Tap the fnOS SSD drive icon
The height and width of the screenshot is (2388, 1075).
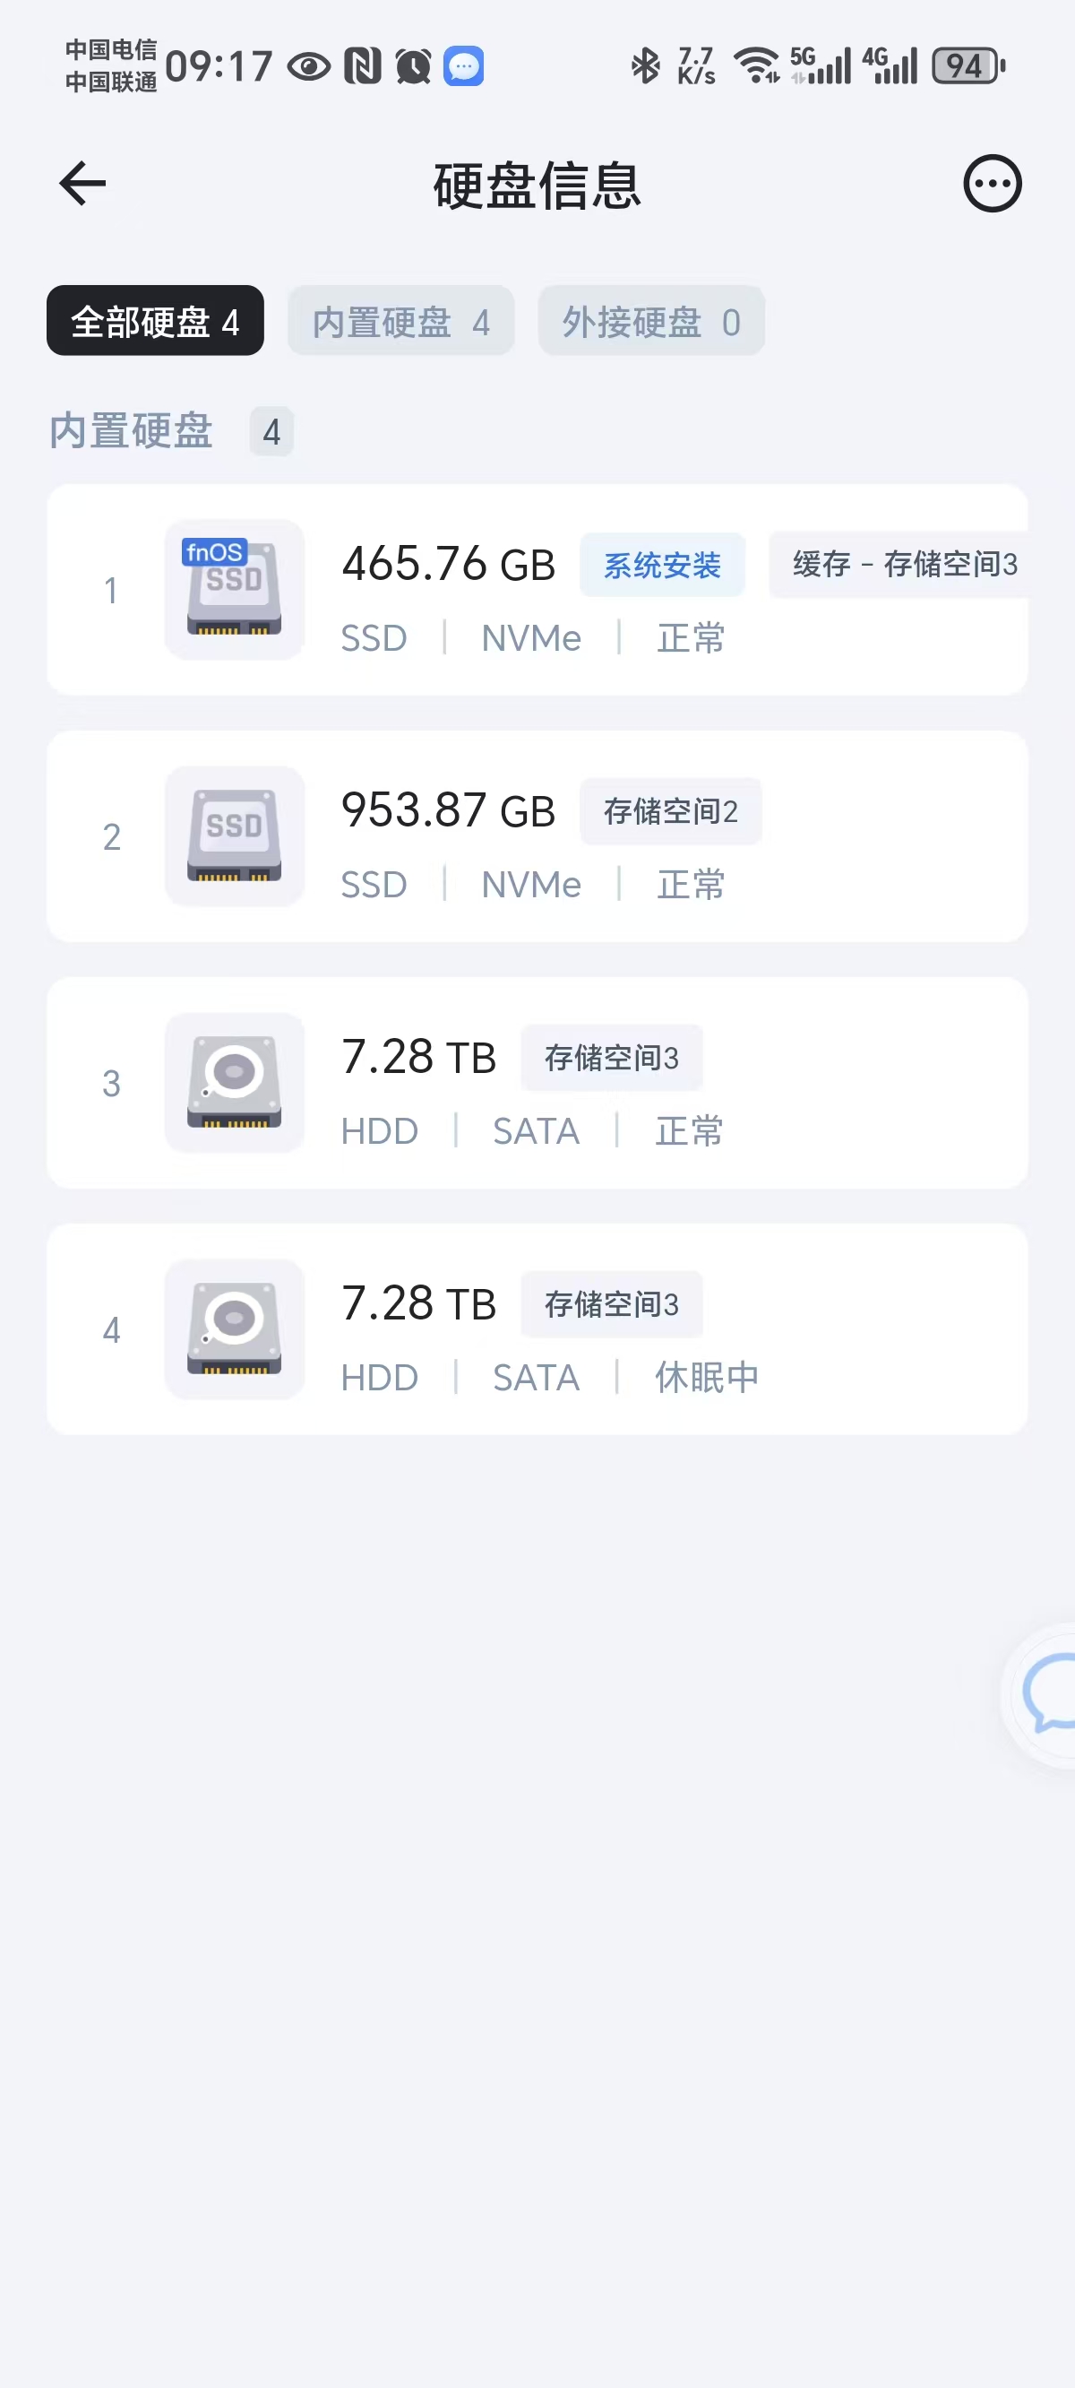pyautogui.click(x=235, y=590)
